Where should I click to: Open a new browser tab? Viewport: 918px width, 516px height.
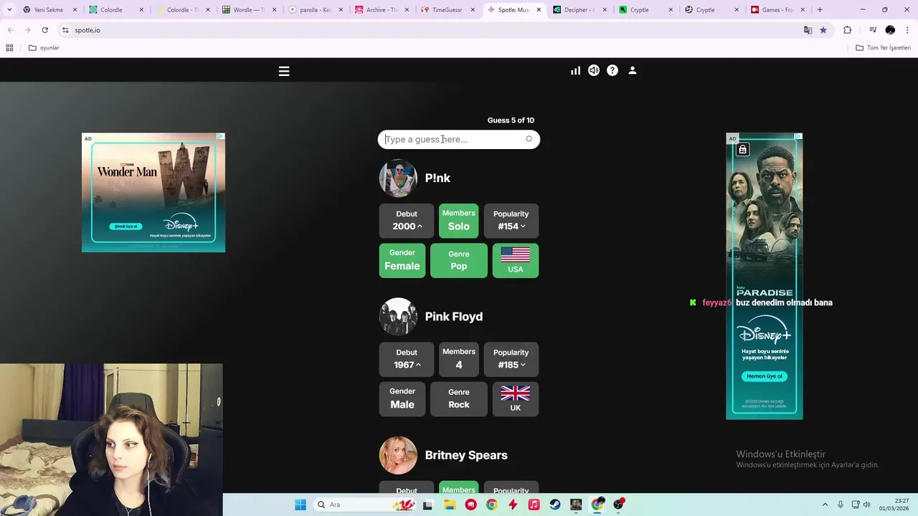click(820, 10)
